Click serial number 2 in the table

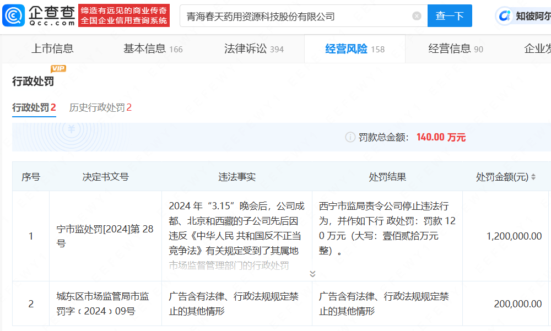pyautogui.click(x=31, y=303)
